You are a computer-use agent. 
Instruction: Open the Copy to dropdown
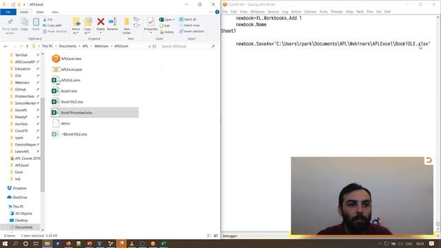pyautogui.click(x=88, y=31)
